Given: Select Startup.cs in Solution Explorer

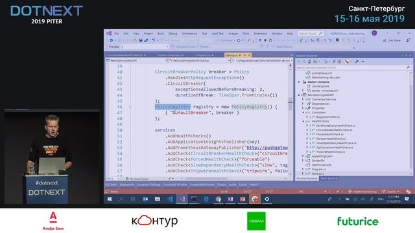Looking at the screenshot, I should coord(318,173).
